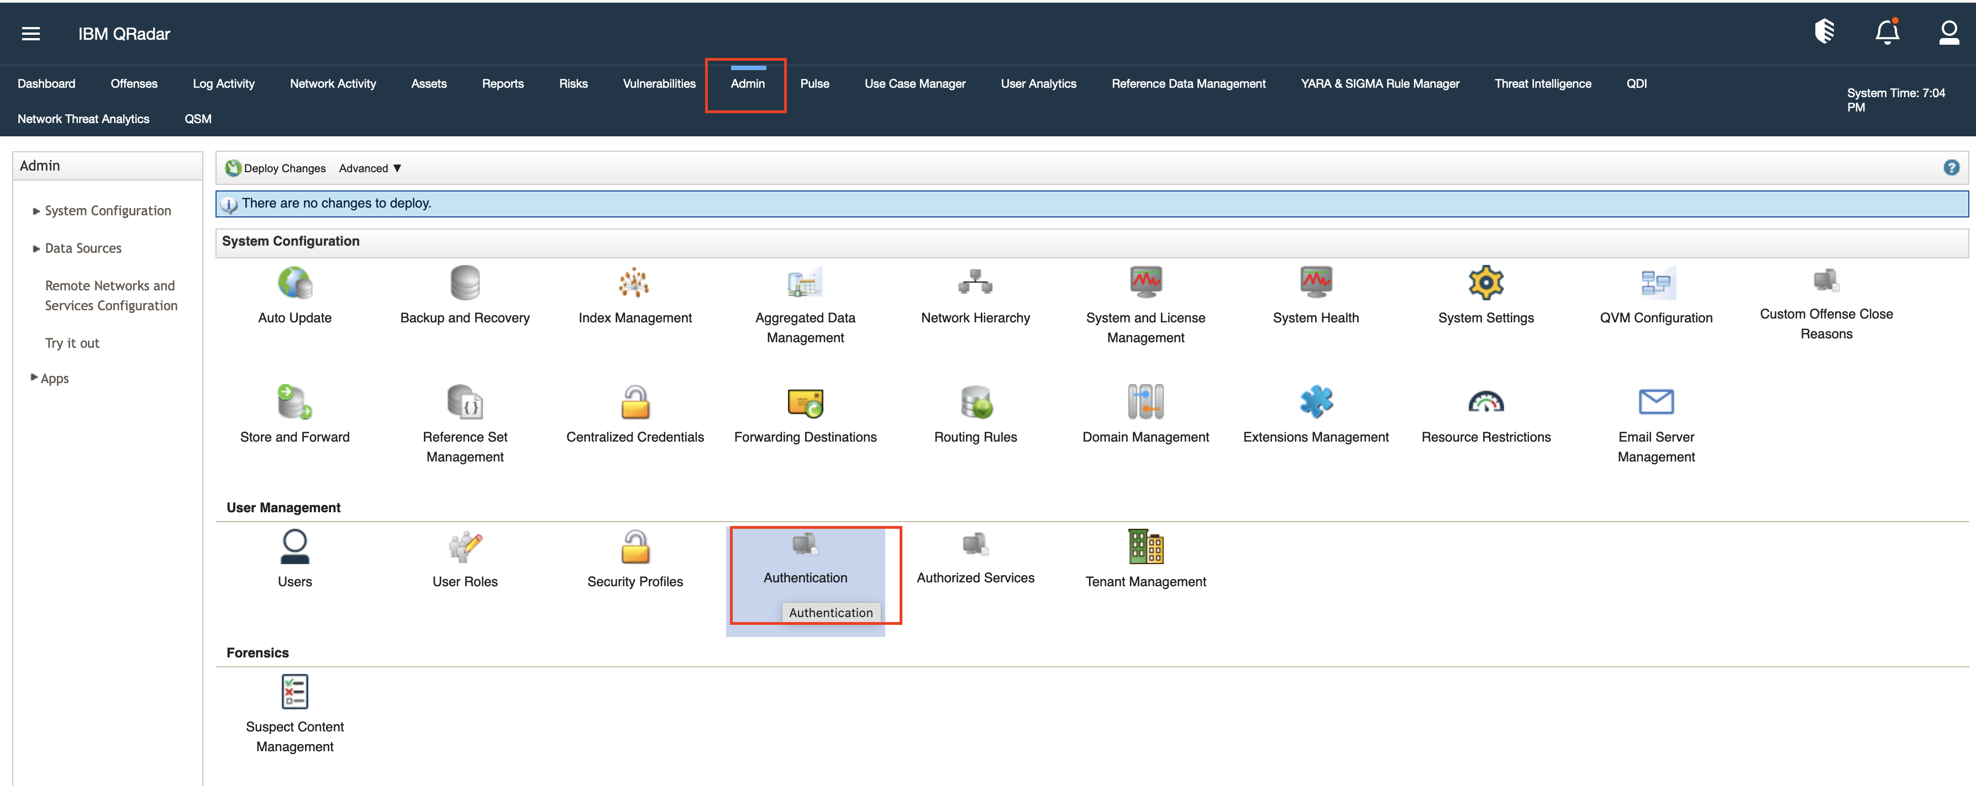
Task: Open the Advanced dropdown menu
Action: [370, 168]
